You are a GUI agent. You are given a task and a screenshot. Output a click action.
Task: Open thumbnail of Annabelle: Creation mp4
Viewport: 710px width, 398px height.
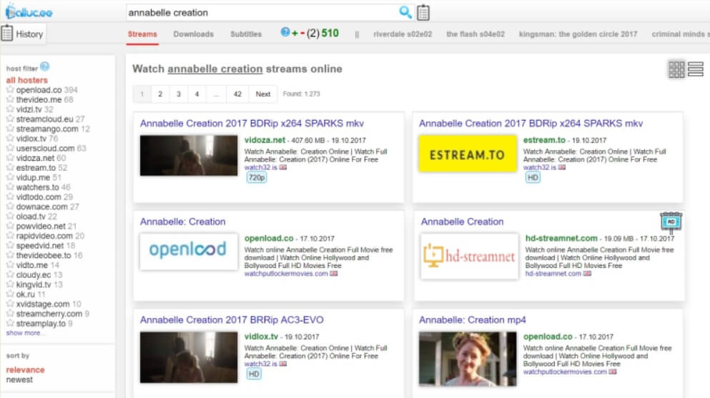click(x=468, y=359)
